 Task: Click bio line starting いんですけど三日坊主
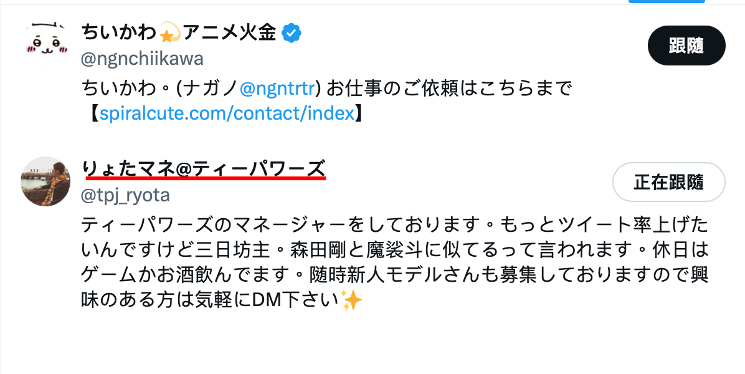coord(395,249)
